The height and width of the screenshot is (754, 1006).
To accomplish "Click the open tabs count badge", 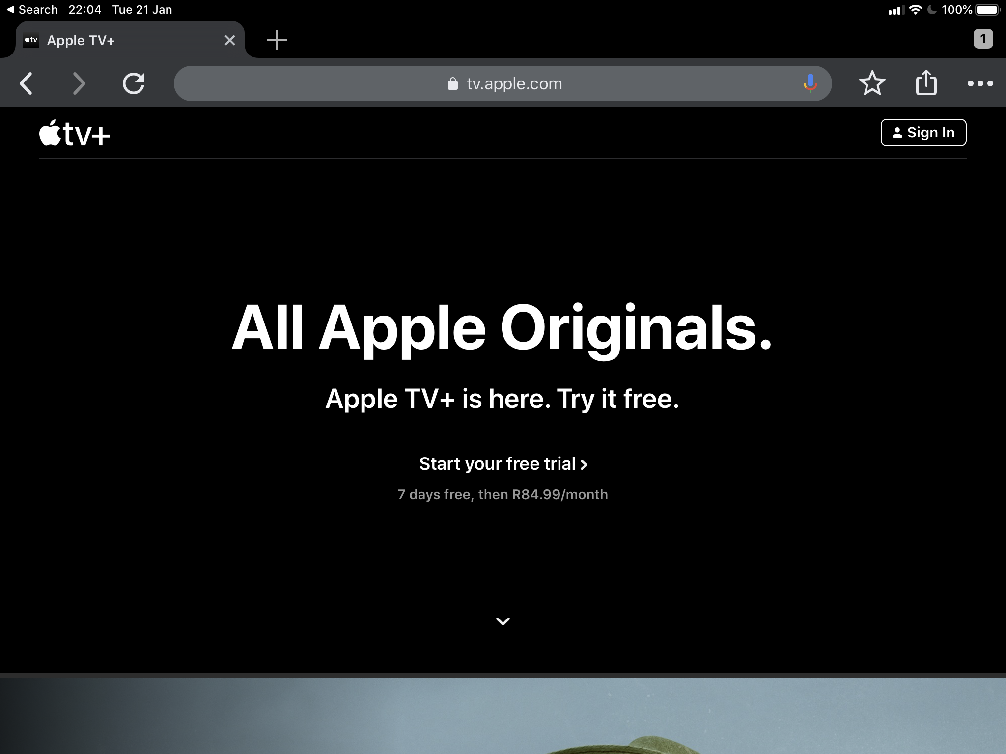I will pyautogui.click(x=982, y=39).
